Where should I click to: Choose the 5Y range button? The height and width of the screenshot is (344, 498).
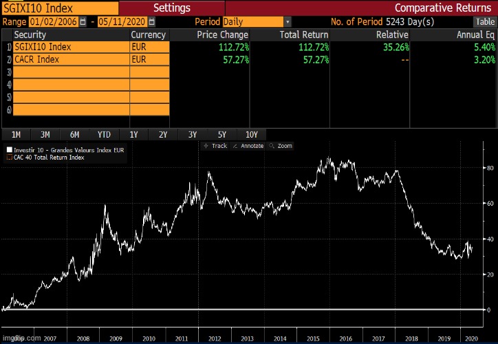coord(222,134)
